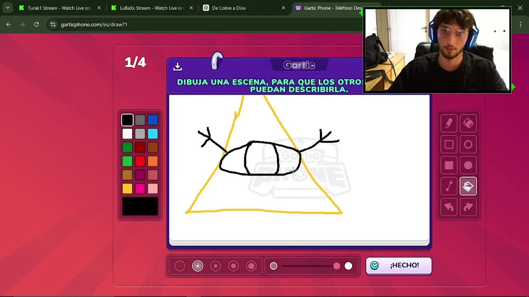Undo the last drawing stroke
529x297 pixels.
click(x=449, y=207)
